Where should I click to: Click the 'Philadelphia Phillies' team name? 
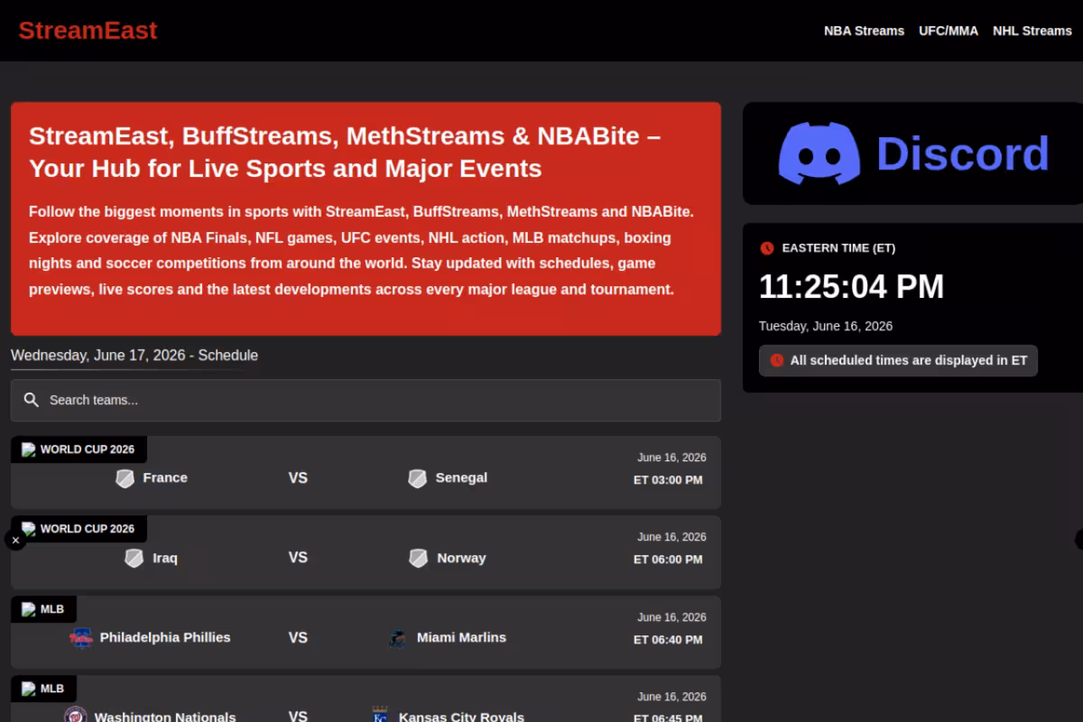pyautogui.click(x=165, y=637)
